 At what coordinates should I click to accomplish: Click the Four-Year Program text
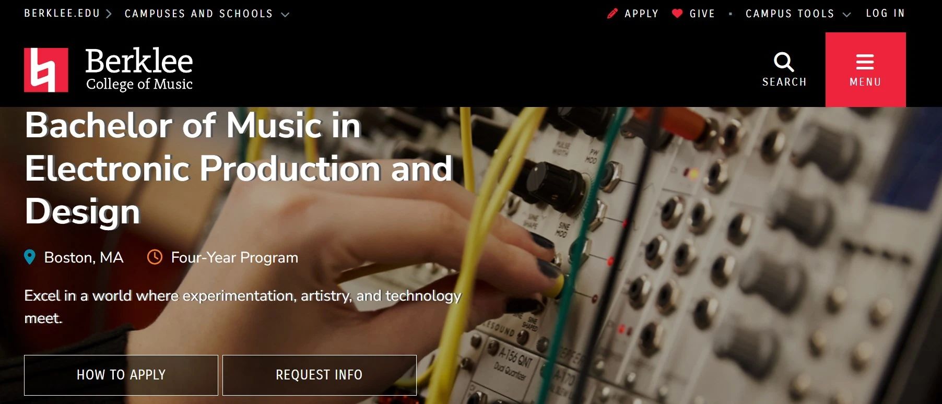(x=234, y=257)
